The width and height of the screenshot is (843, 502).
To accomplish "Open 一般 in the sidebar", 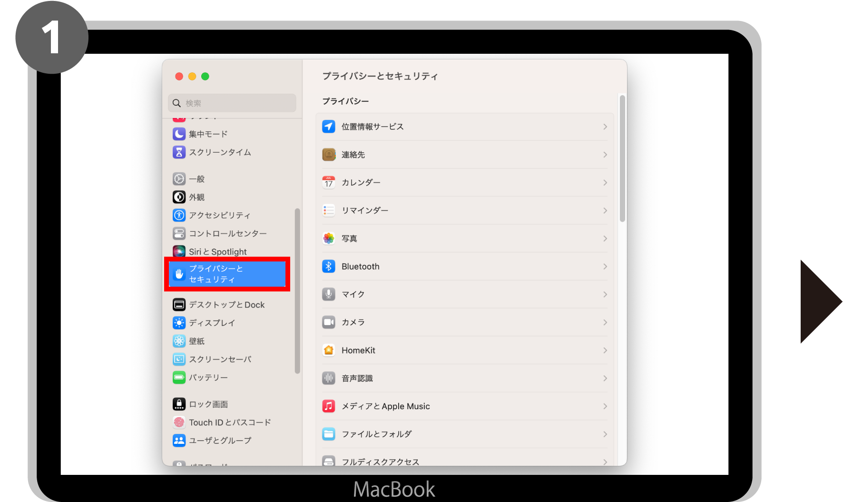I will point(196,179).
